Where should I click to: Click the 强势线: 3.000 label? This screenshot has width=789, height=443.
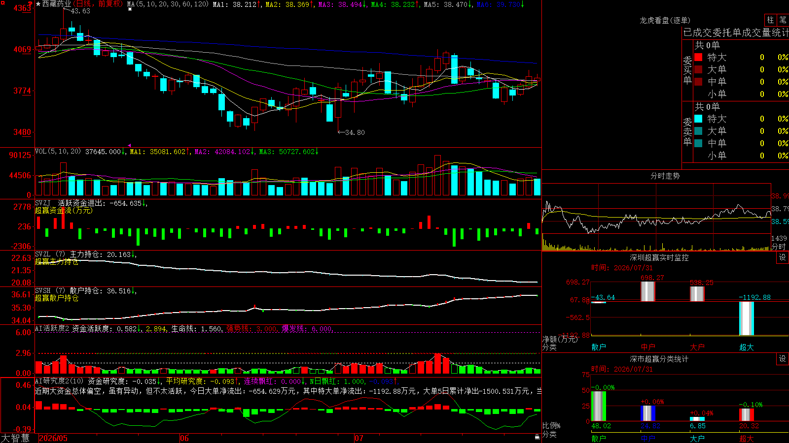[251, 329]
